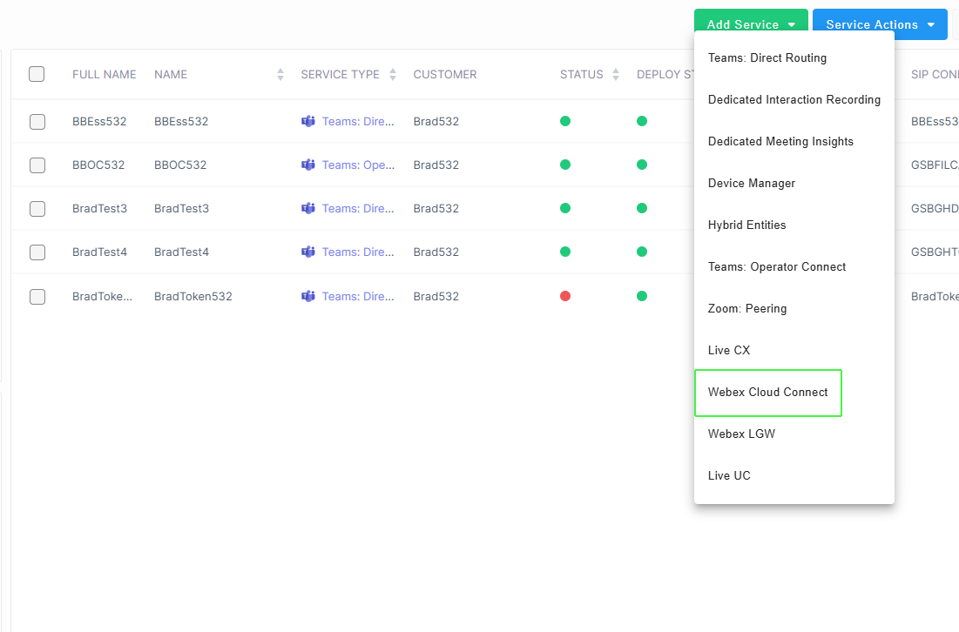Open Teams: Dire... link for BradTest4
Viewport: 959px width, 632px height.
pos(358,252)
